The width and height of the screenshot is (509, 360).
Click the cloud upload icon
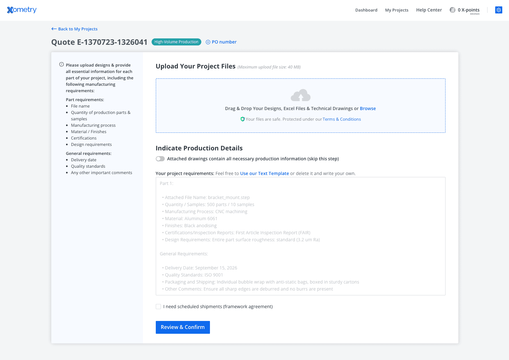tap(300, 95)
